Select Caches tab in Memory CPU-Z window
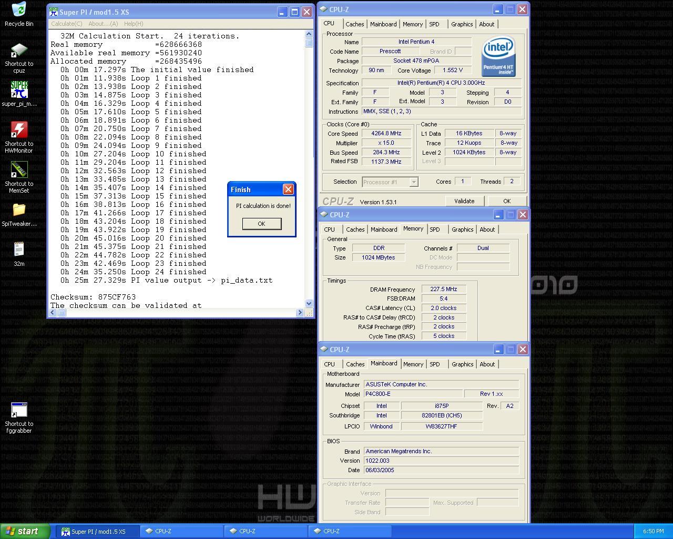The image size is (673, 539). click(x=355, y=229)
